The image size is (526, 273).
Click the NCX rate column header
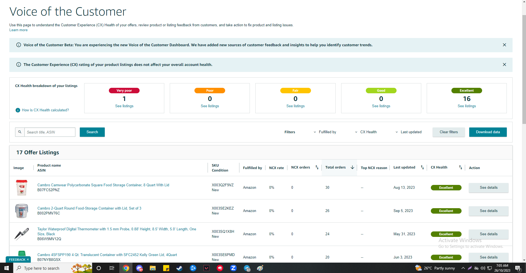[276, 168]
